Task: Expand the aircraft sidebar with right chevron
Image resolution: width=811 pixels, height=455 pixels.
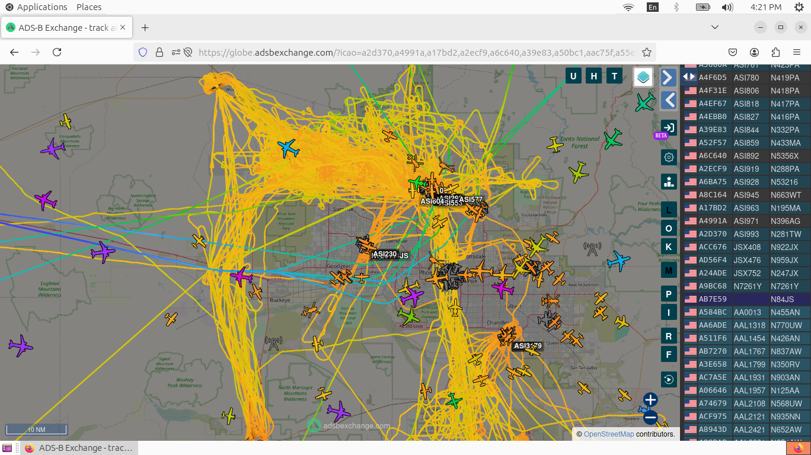Action: [668, 77]
